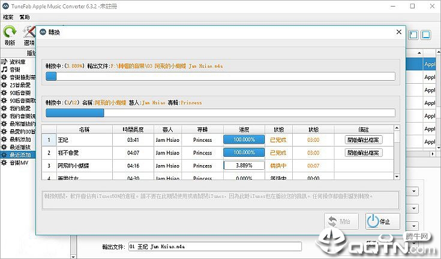Open the 檔案 menu
Screen dimensions: 441x259
[8, 17]
